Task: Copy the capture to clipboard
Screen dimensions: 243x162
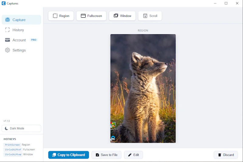Action: click(69, 155)
